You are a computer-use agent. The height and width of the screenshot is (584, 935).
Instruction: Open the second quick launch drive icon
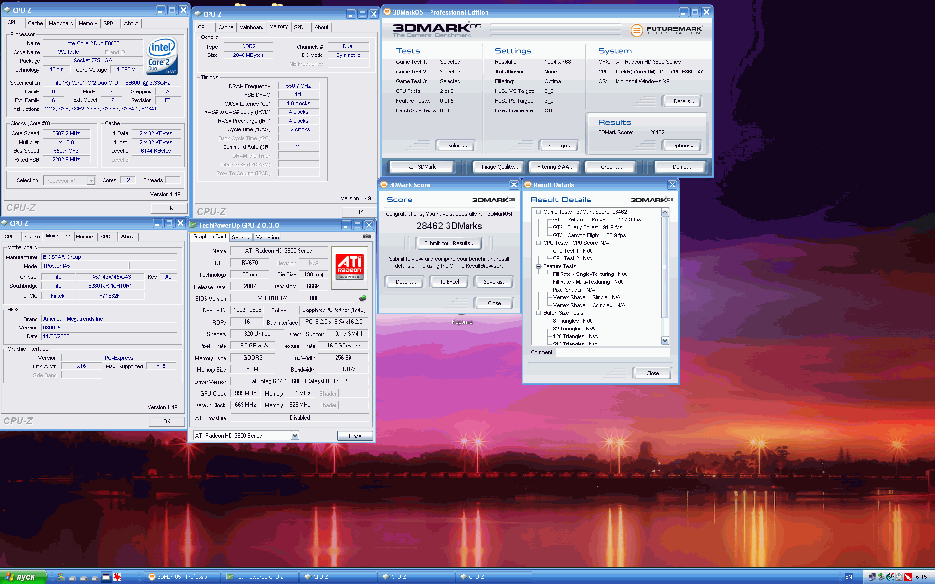(x=73, y=577)
